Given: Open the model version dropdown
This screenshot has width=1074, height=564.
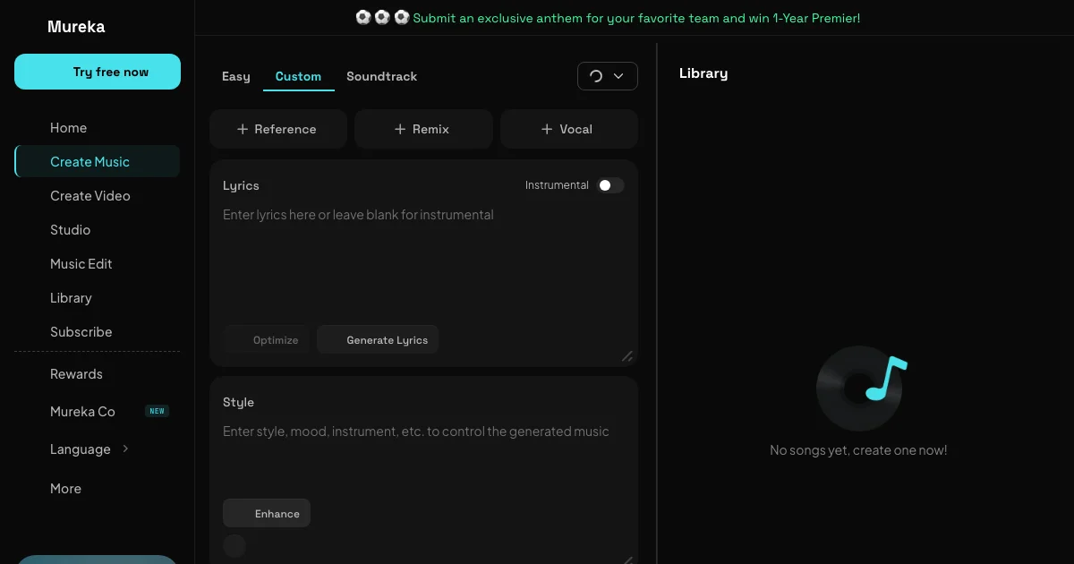Looking at the screenshot, I should coord(608,76).
